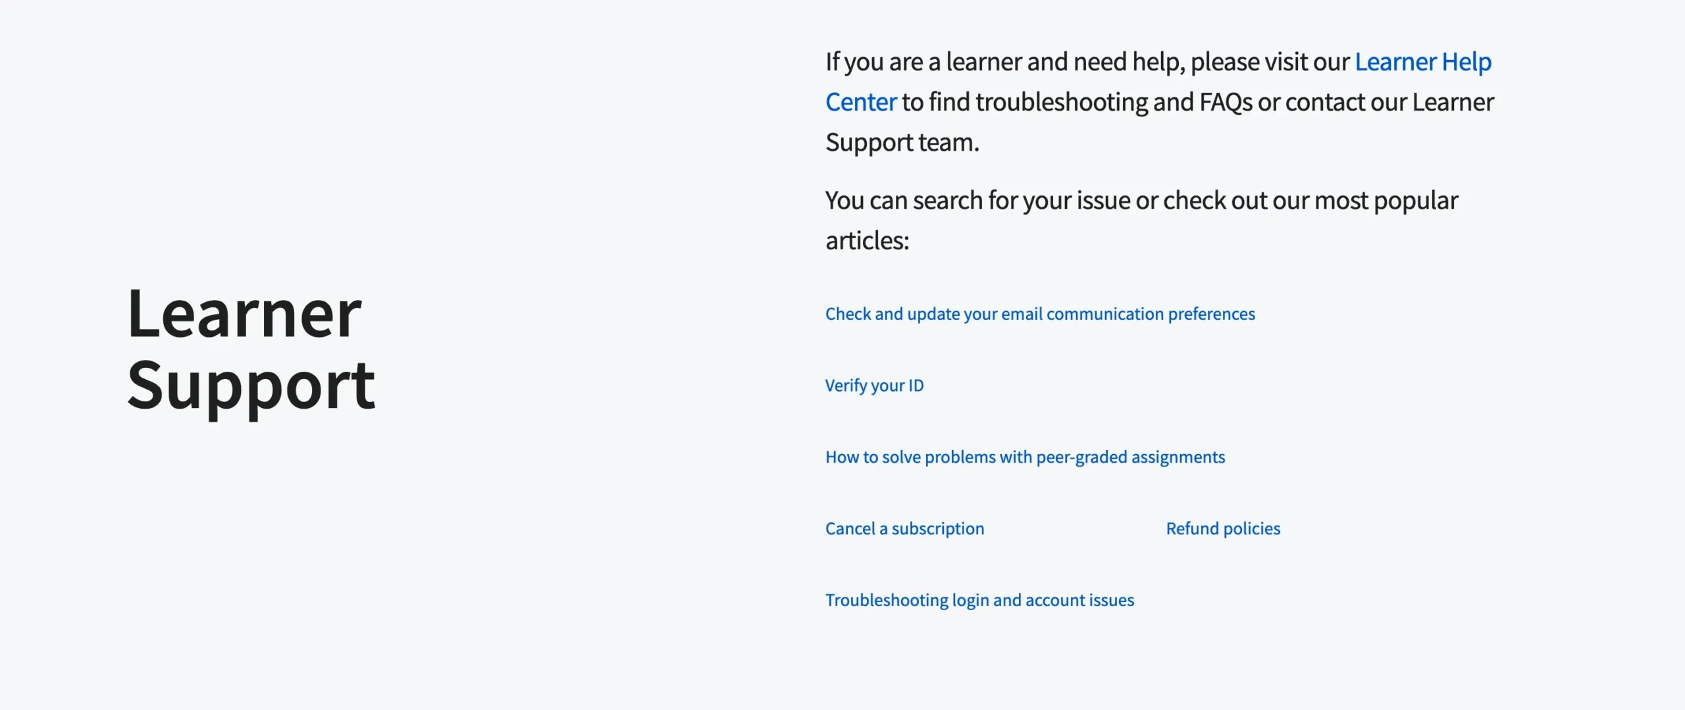
Task: Click the 'Support team.' paragraph ending
Action: tap(902, 143)
